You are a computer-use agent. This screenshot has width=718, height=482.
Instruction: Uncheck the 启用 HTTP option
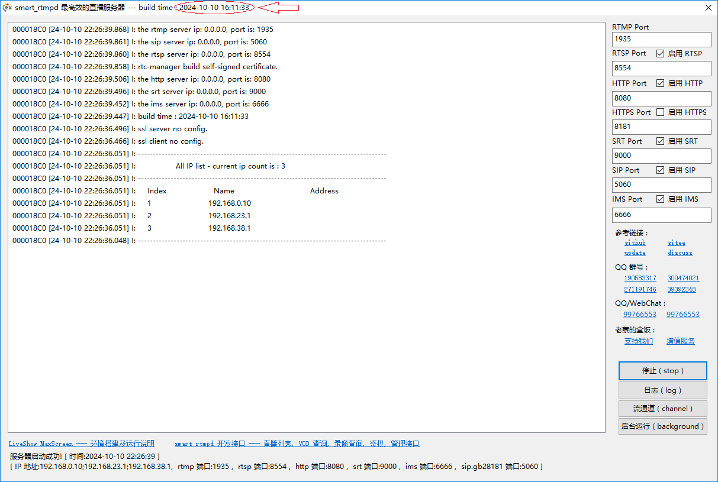[x=661, y=83]
